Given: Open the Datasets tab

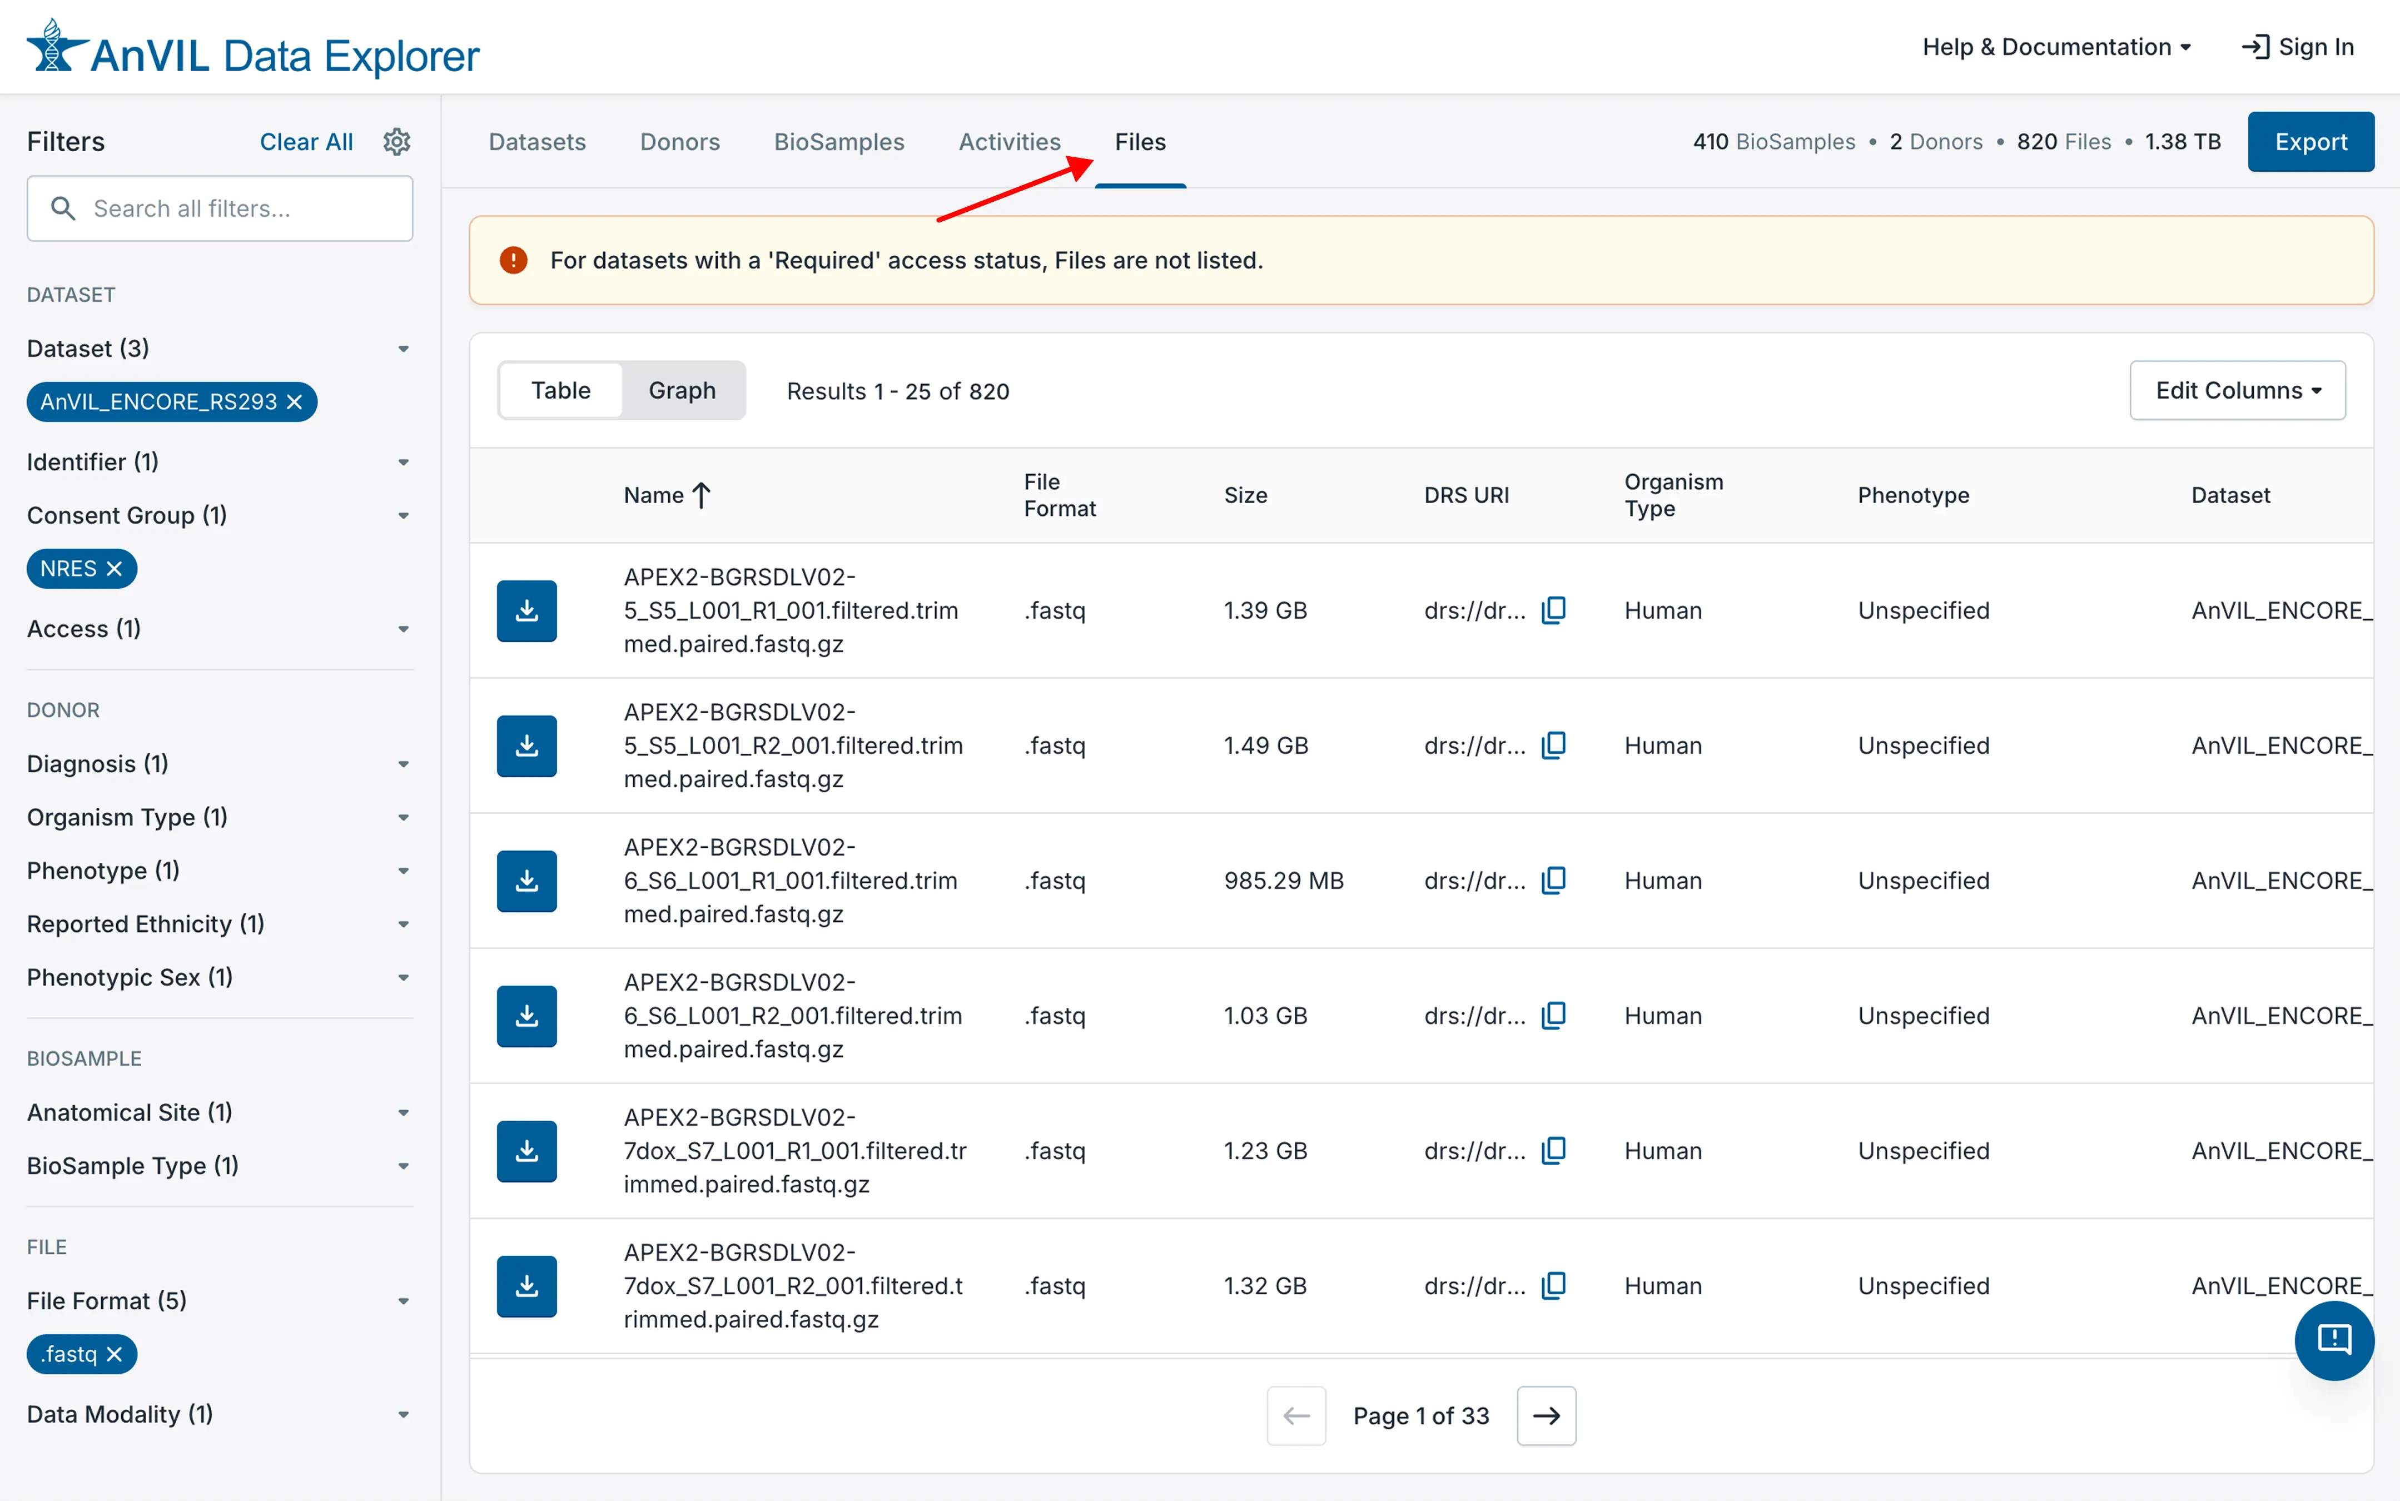Looking at the screenshot, I should coord(537,142).
